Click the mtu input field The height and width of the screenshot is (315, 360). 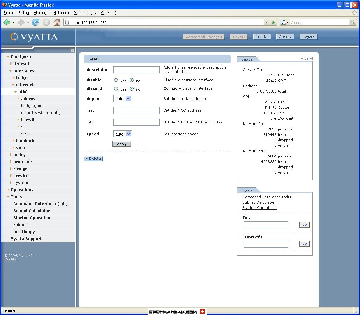click(x=136, y=122)
